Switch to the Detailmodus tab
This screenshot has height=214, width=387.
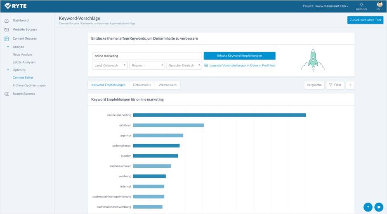(142, 85)
